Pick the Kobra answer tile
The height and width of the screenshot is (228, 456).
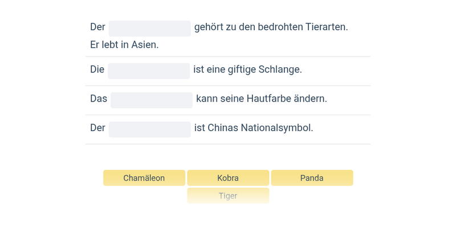228,178
